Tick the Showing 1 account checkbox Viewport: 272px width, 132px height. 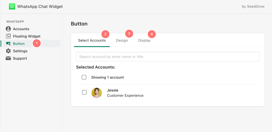click(x=84, y=77)
